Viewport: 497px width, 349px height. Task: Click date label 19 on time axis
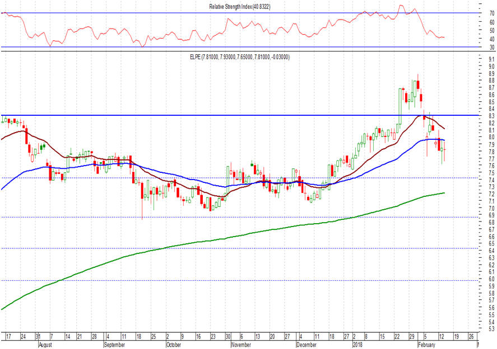[x=457, y=336]
